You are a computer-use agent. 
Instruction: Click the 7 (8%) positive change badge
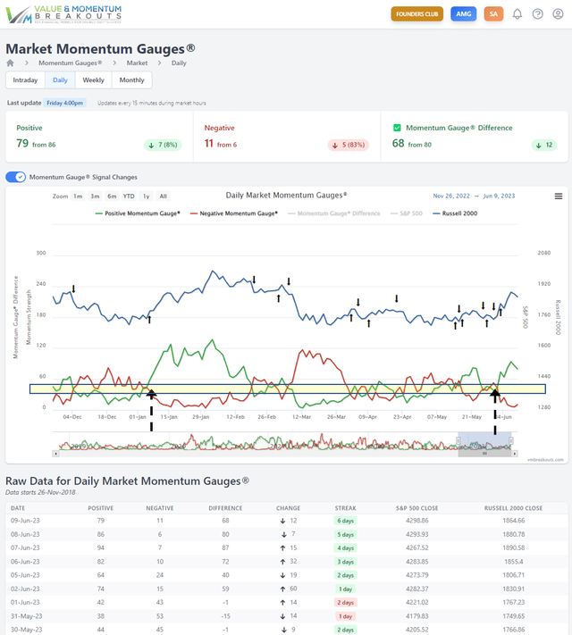163,145
